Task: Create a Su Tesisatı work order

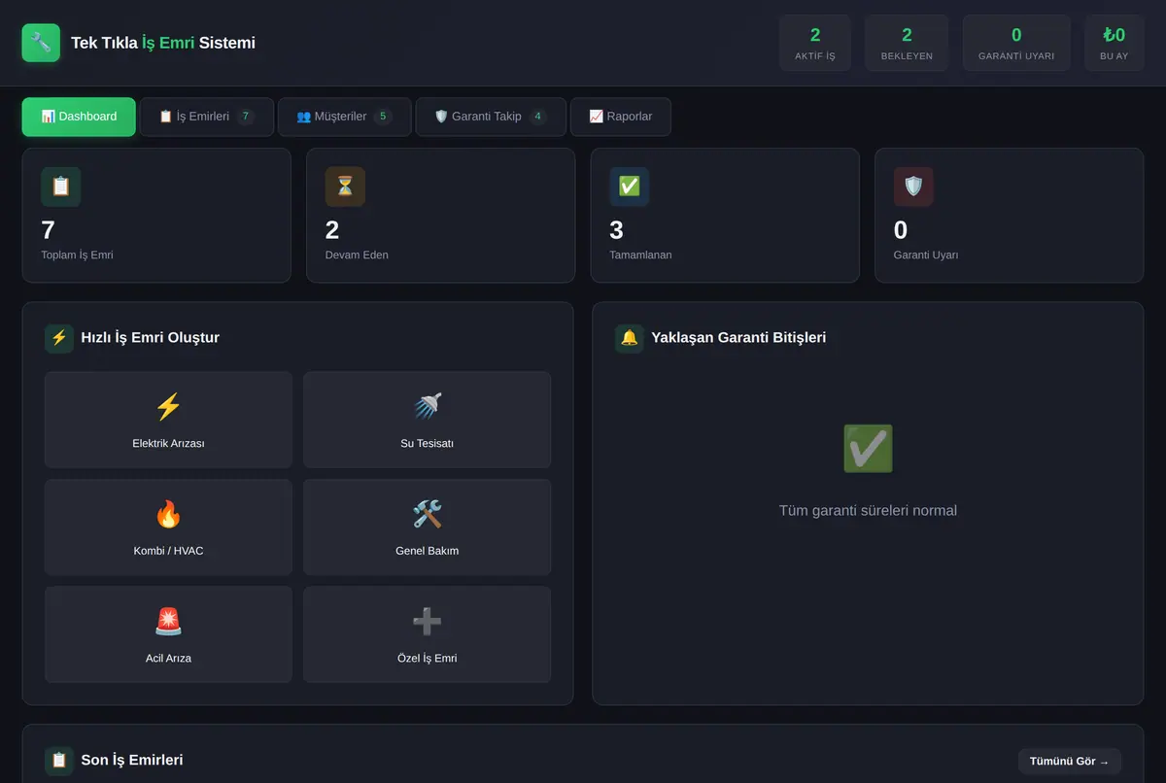Action: (428, 420)
